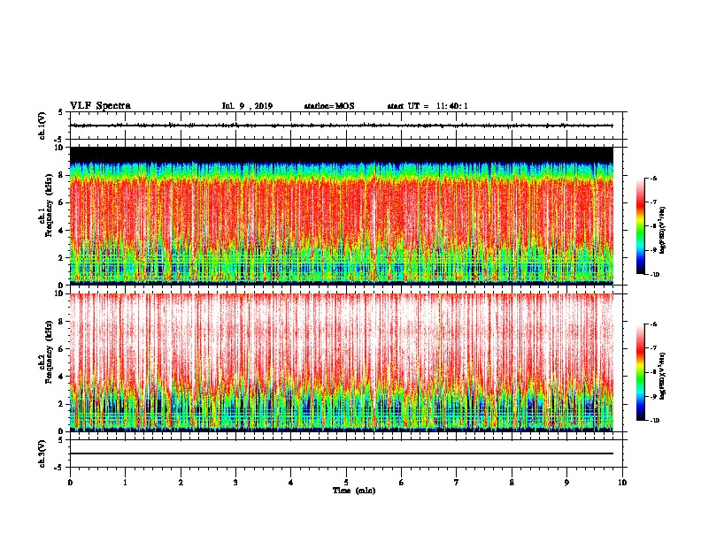This screenshot has width=701, height=541.
Task: Click the ch.2 "Frequency (kHz)" axis label
Action: 49,352
